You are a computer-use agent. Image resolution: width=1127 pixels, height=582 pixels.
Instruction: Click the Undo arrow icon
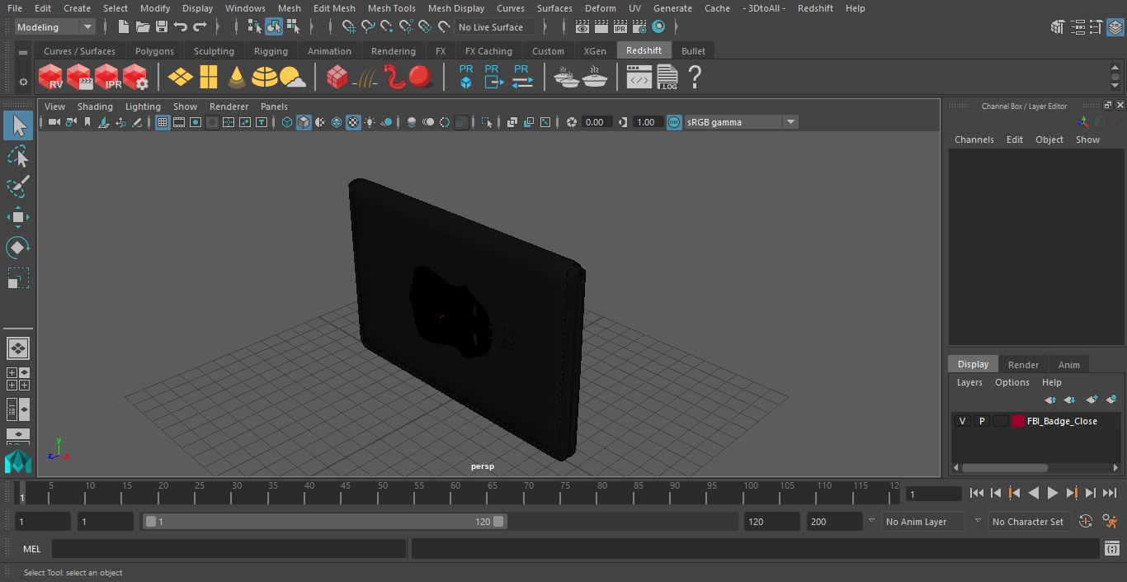[x=181, y=27]
